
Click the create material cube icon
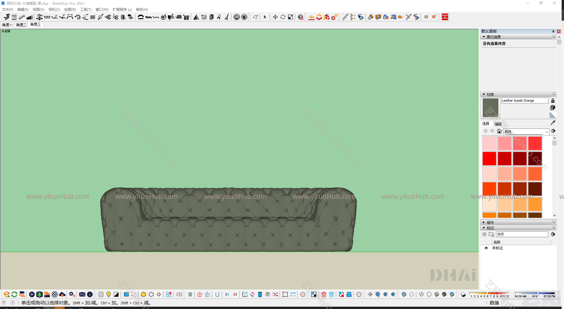click(x=553, y=107)
